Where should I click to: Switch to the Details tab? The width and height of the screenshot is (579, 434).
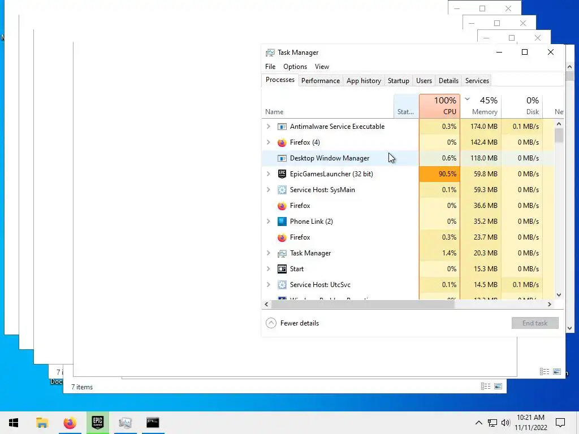(x=448, y=81)
